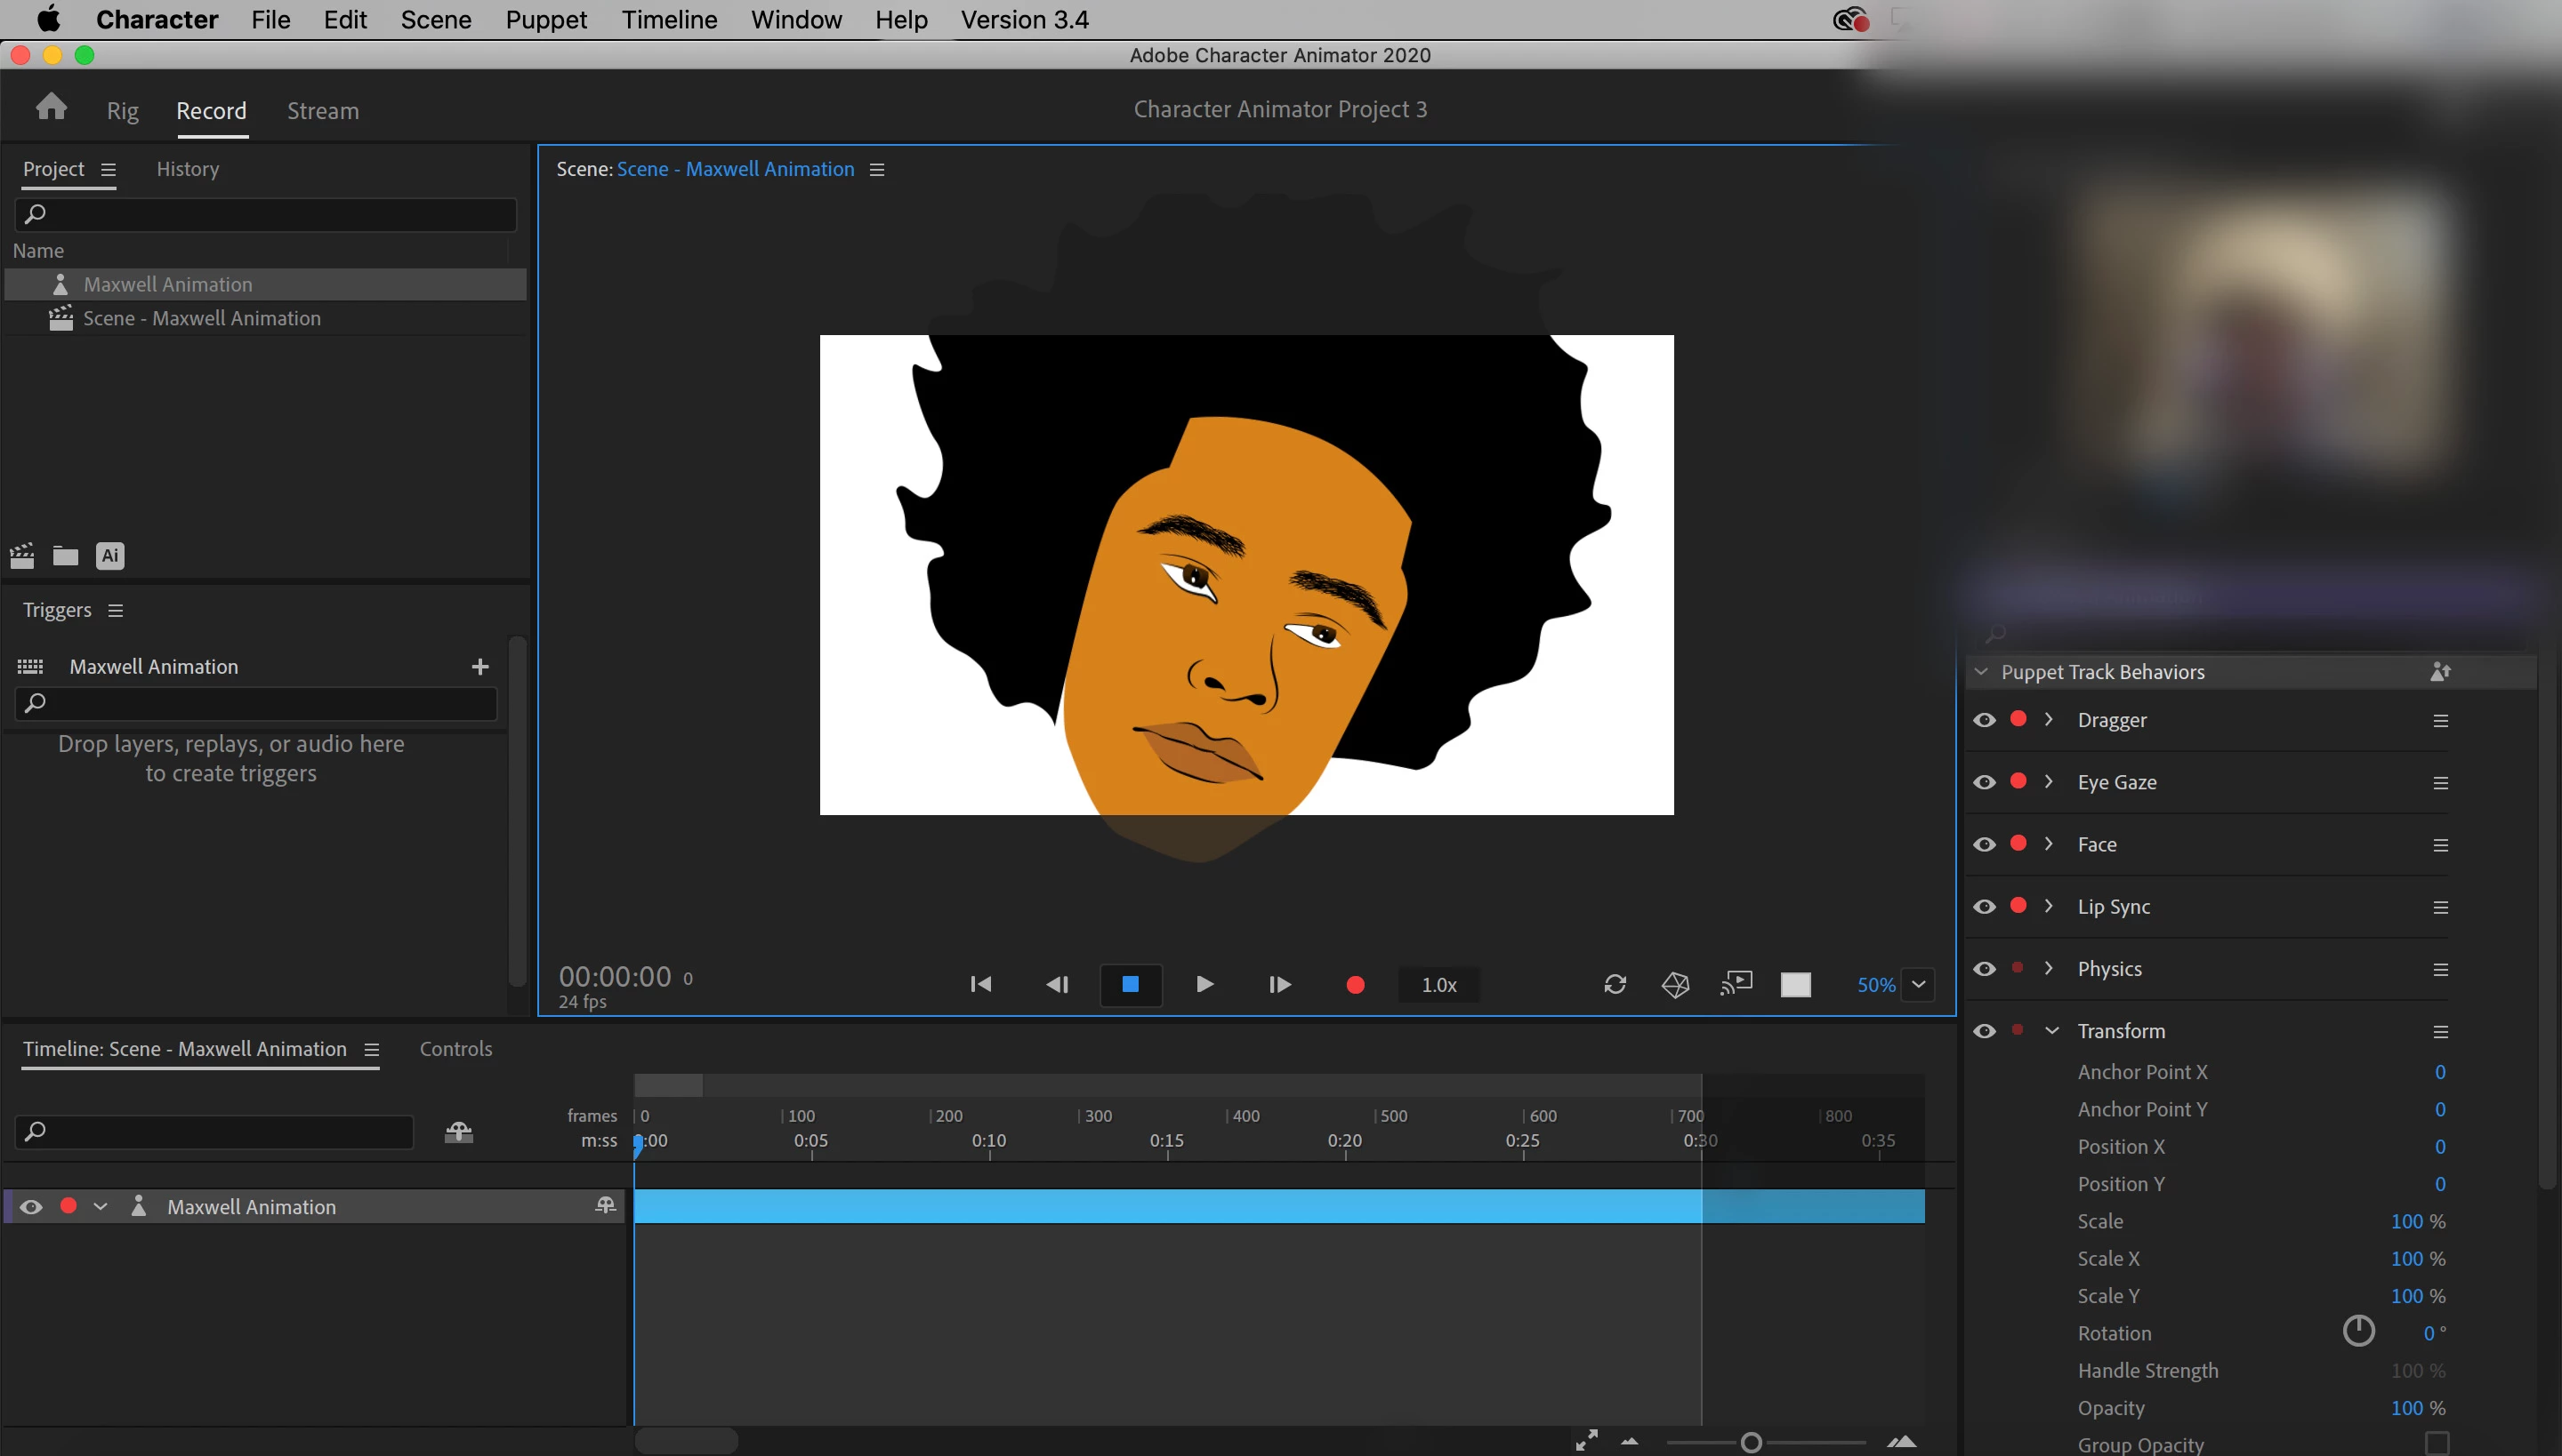Open the Controls panel tab

455,1049
